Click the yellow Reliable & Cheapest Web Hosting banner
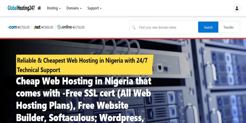This screenshot has width=246, height=123. [85, 65]
